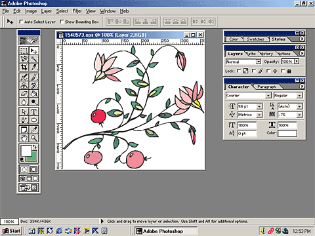Screen dimensions: 315x236
Task: Toggle lock transparent pixels checkbox
Action: click(239, 71)
